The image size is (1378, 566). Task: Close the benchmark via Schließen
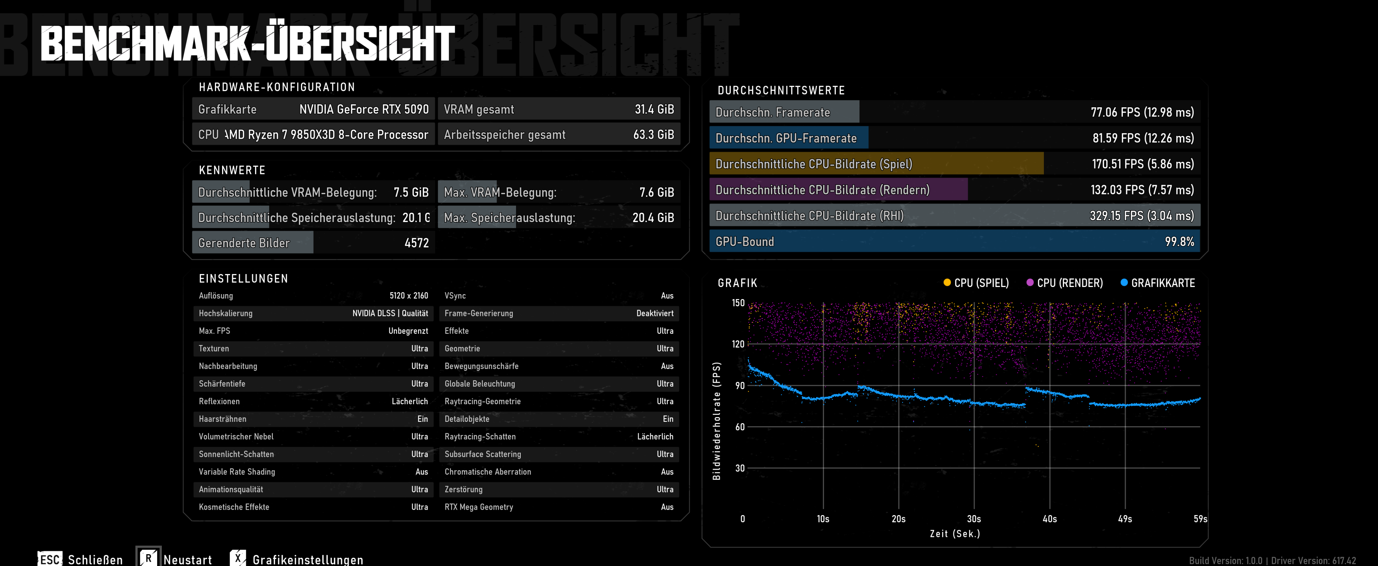click(x=95, y=560)
